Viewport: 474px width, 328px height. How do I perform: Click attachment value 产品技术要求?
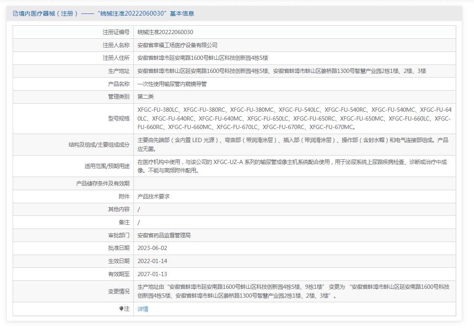tap(153, 196)
